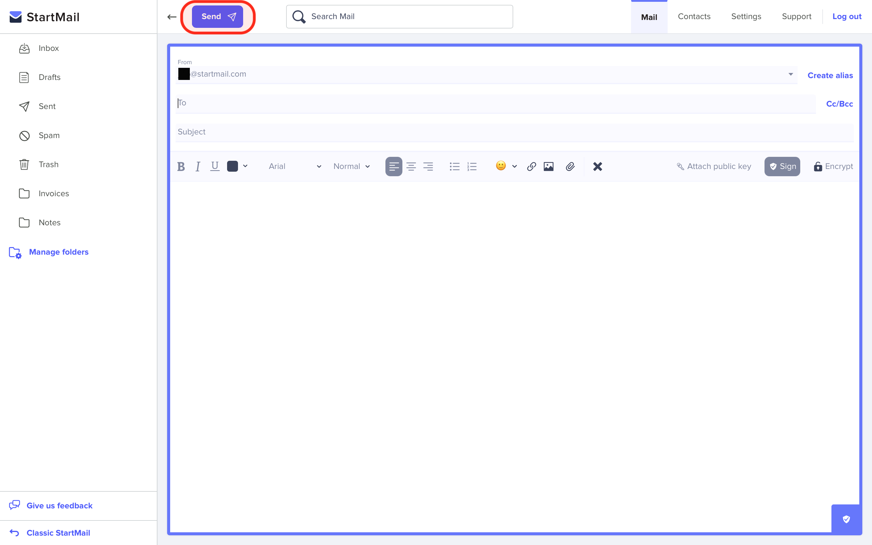The height and width of the screenshot is (545, 872).
Task: Apply a numbered list to the message
Action: (472, 166)
